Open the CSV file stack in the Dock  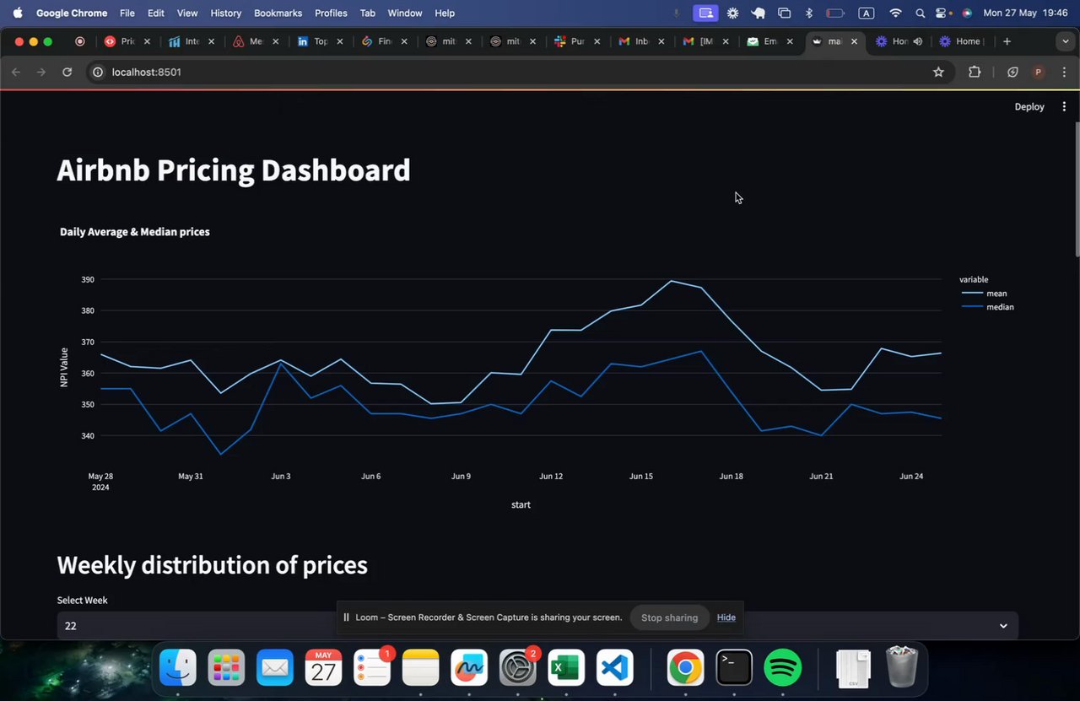click(853, 668)
